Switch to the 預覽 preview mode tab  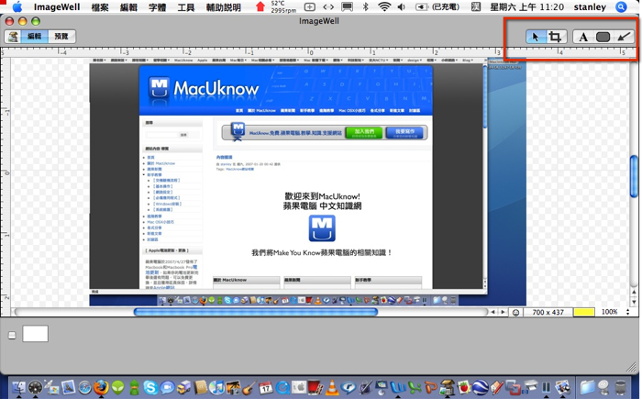tap(61, 37)
